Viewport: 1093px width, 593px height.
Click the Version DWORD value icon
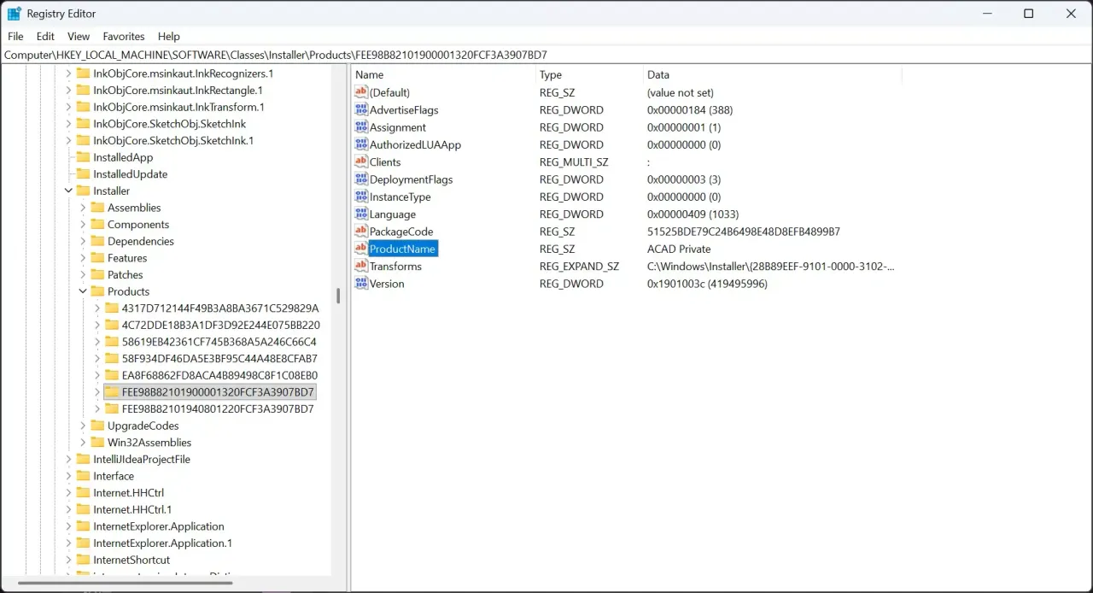(361, 284)
